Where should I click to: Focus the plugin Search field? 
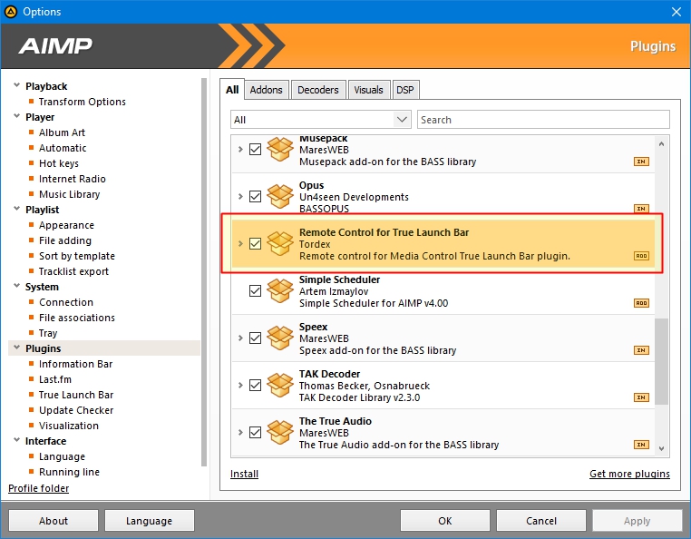542,120
